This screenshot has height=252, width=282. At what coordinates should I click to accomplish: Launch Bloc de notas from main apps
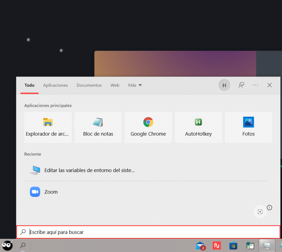98,127
